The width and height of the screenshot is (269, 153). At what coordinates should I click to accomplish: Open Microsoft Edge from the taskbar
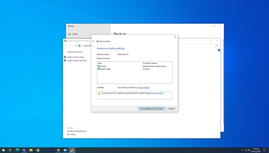(x=17, y=150)
